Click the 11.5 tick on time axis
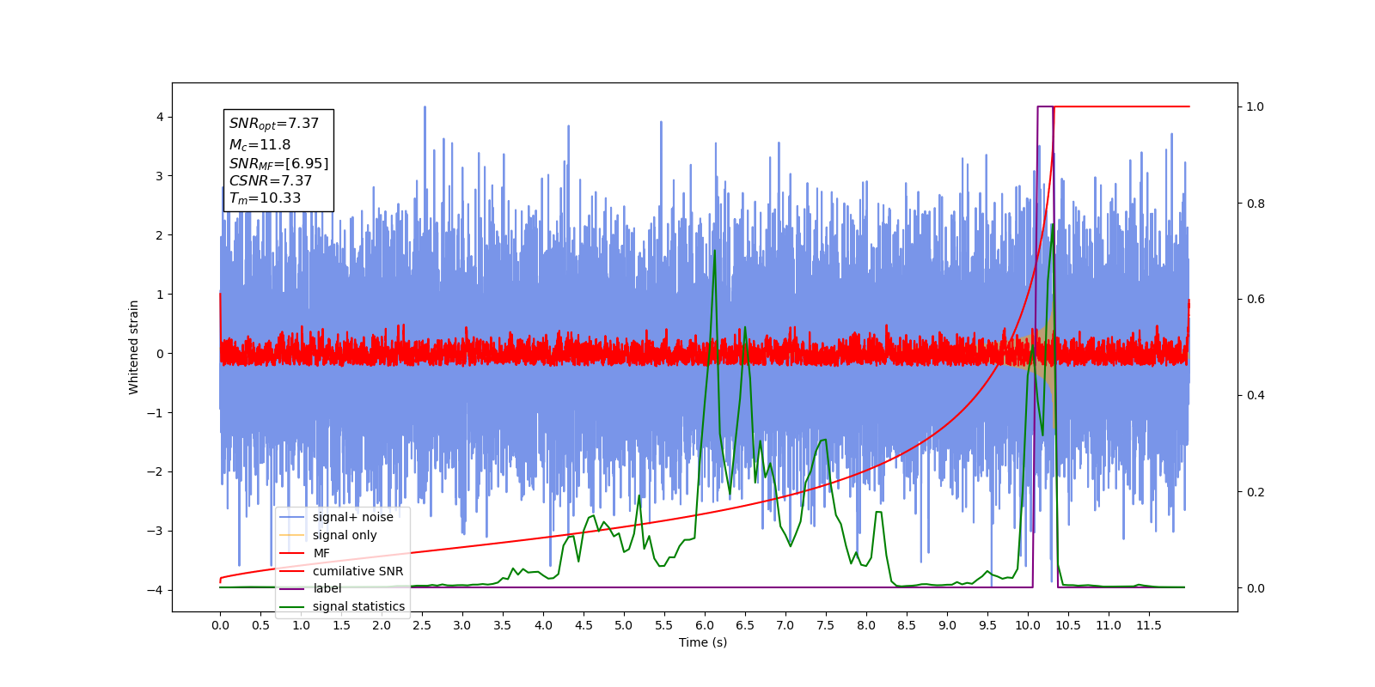Screen dimensions: 1375x687 (1149, 625)
